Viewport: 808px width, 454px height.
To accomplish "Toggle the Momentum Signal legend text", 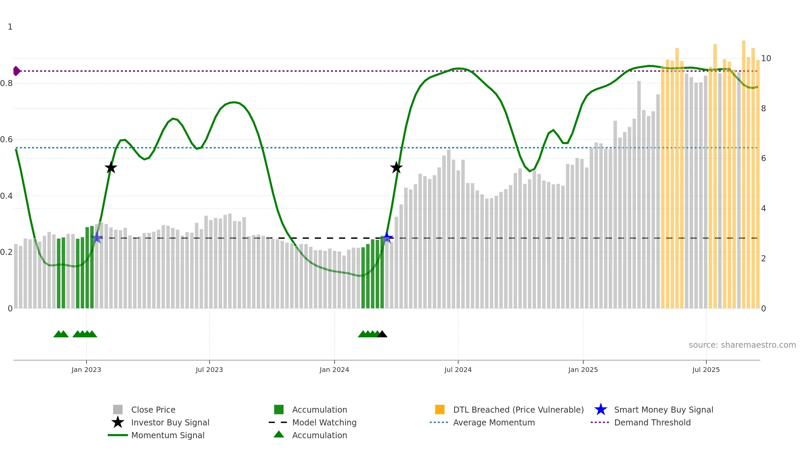I will [x=168, y=435].
